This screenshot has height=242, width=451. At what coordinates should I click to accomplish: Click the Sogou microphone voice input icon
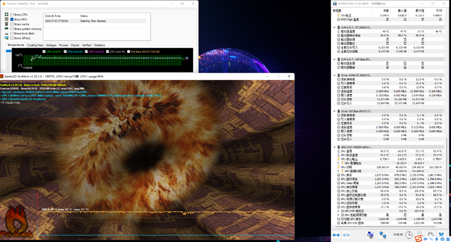pos(437,239)
